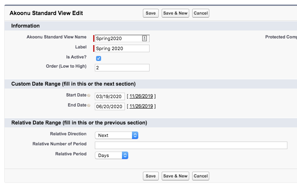Open the Relative Period dropdown
The image size is (297, 190).
[112, 155]
